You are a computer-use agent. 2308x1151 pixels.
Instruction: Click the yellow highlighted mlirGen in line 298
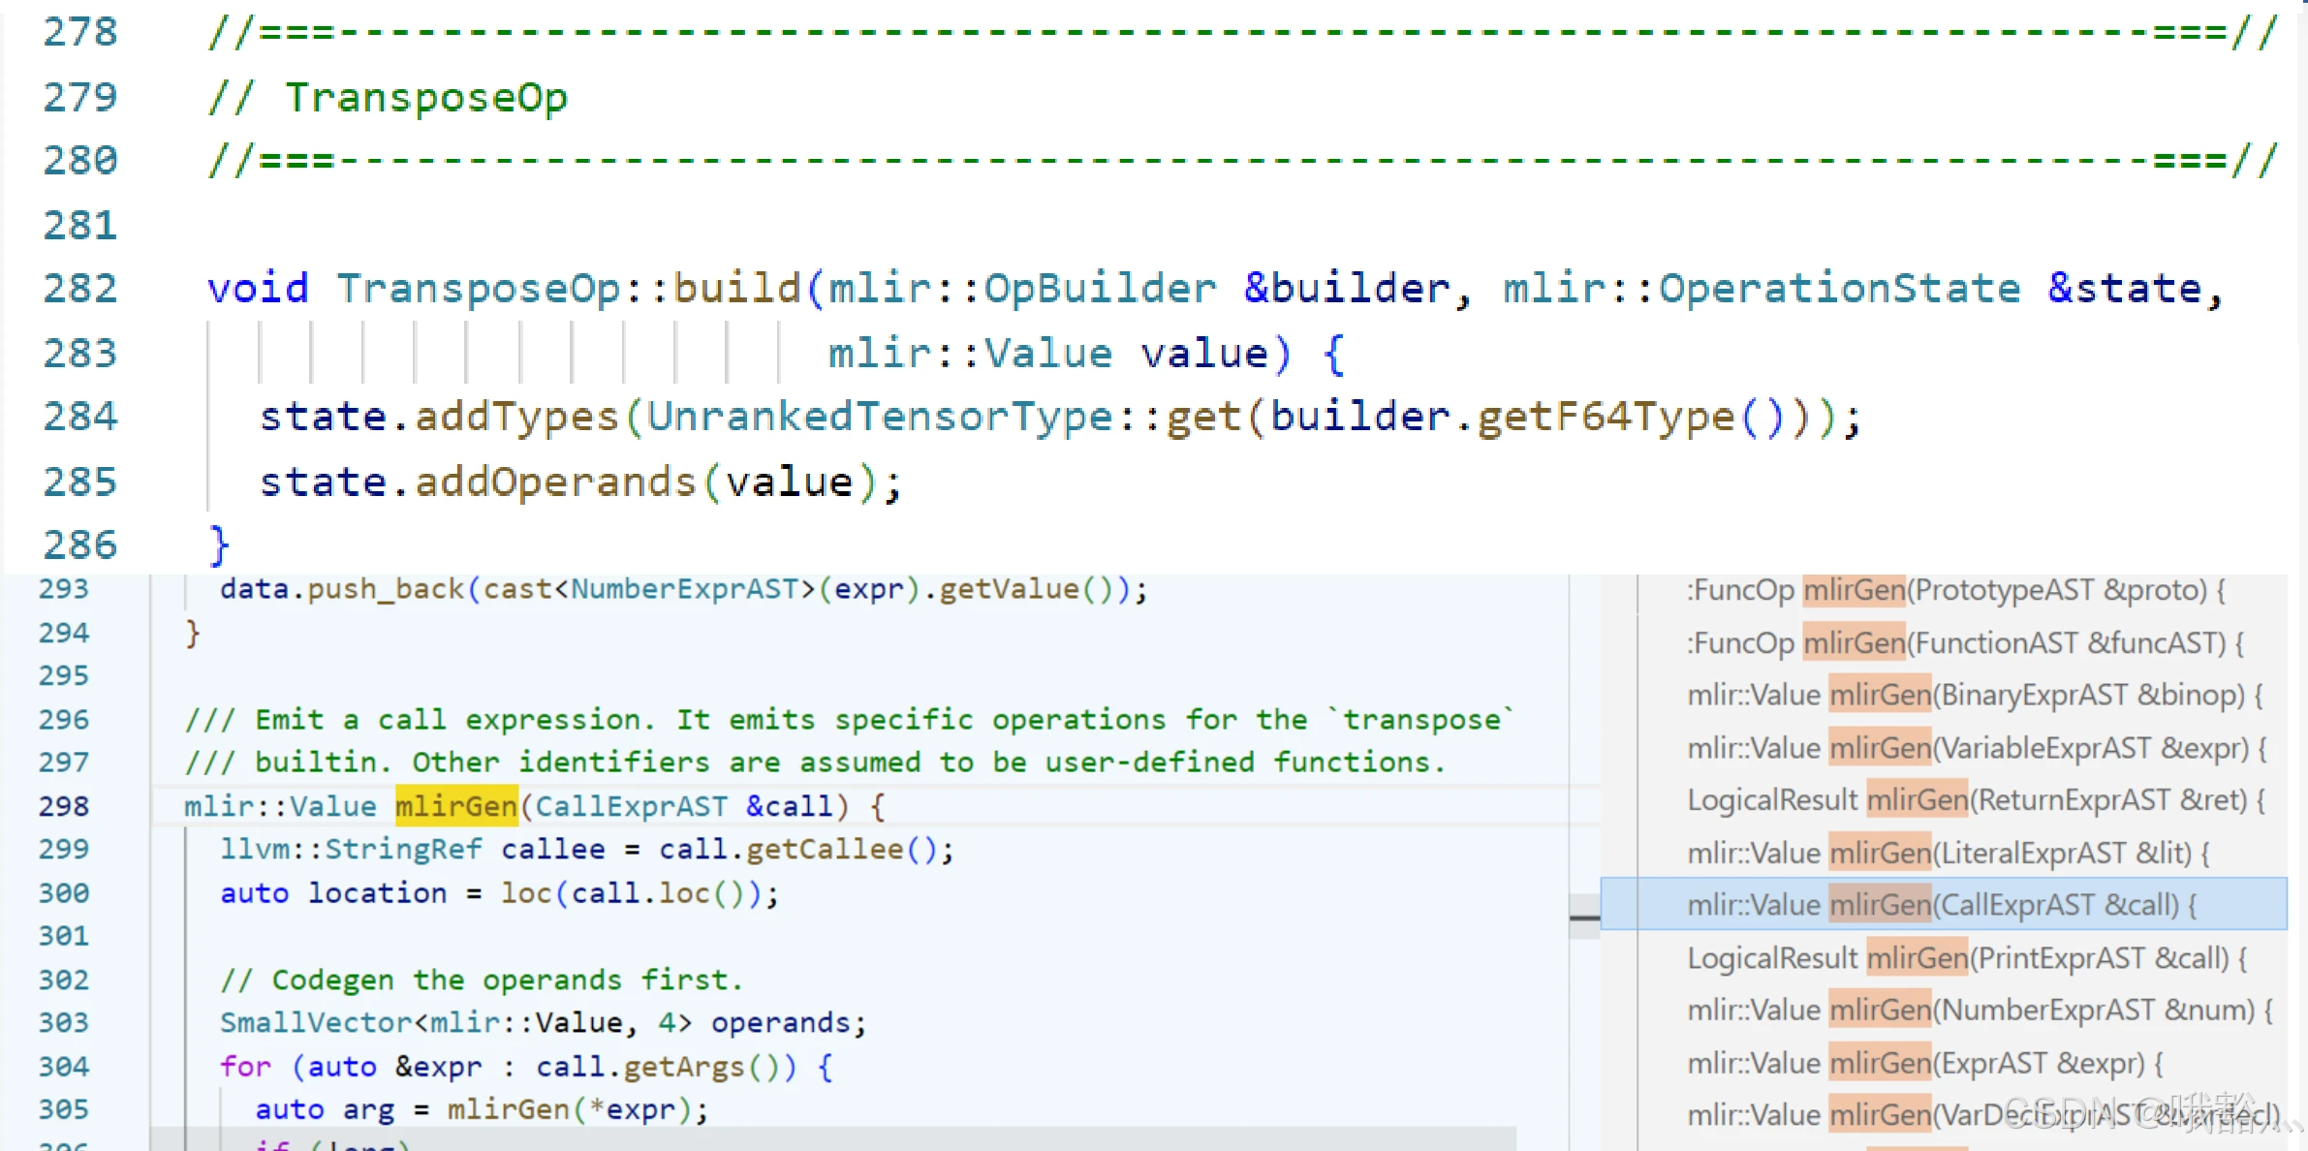(455, 806)
